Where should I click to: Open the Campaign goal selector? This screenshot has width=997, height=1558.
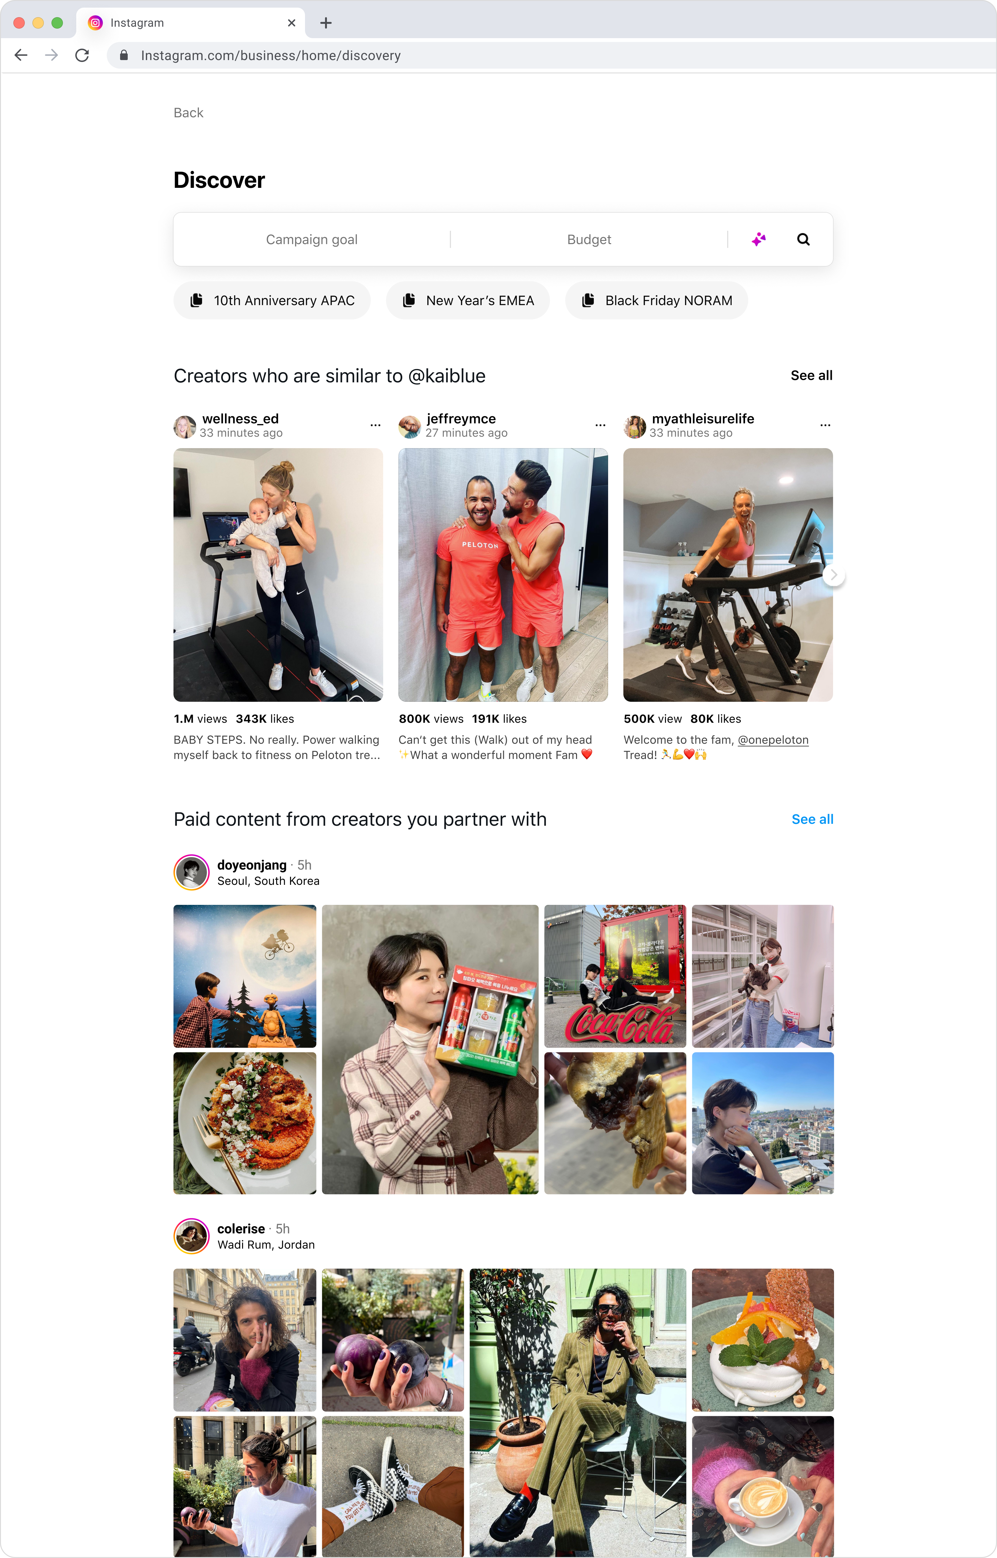click(x=312, y=240)
